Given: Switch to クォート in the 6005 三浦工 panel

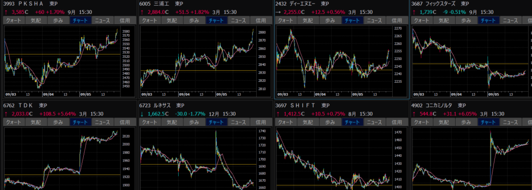Looking at the screenshot, I should (x=150, y=20).
